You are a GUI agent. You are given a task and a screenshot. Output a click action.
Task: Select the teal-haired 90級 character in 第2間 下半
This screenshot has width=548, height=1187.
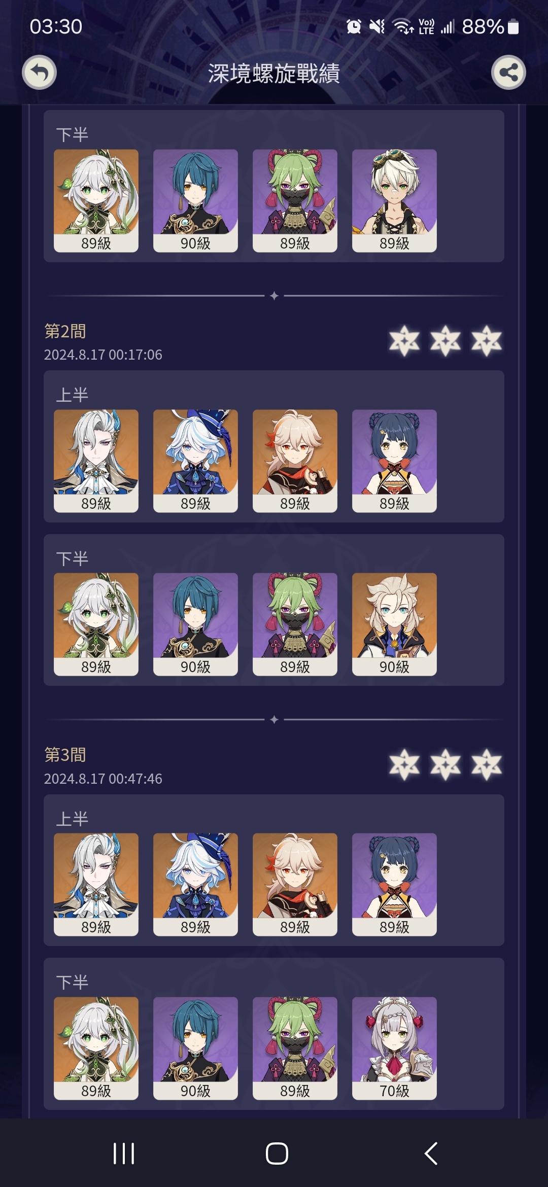tap(195, 624)
